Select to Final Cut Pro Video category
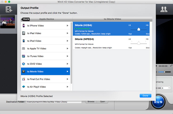The image size is (173, 114). point(46,79)
